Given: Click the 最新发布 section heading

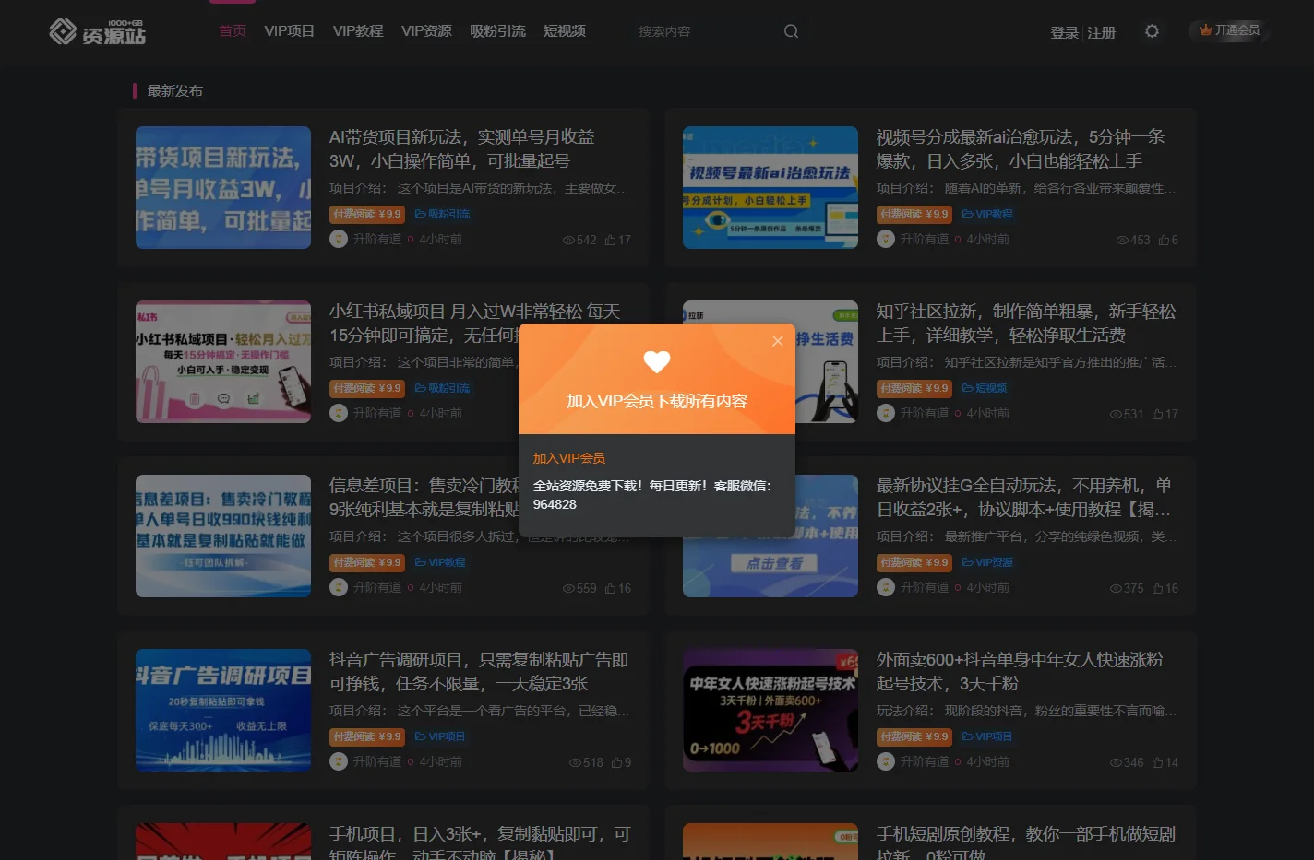Looking at the screenshot, I should [x=175, y=90].
